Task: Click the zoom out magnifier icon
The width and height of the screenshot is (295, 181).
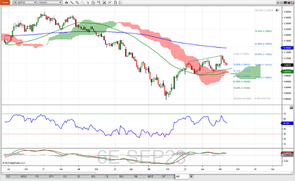Action: 83,2
